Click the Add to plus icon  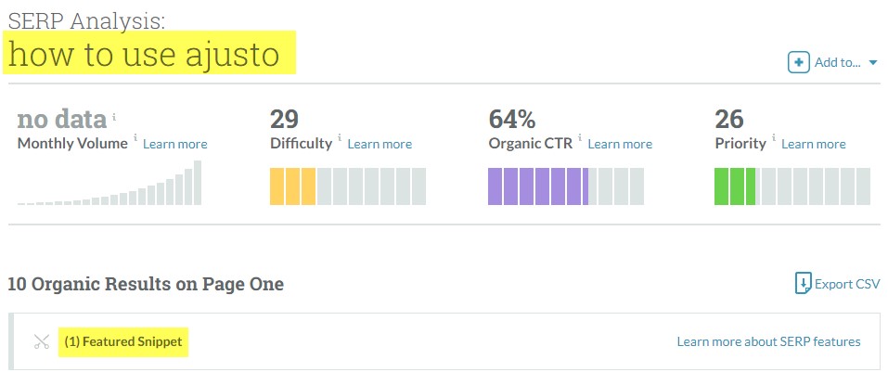click(798, 62)
